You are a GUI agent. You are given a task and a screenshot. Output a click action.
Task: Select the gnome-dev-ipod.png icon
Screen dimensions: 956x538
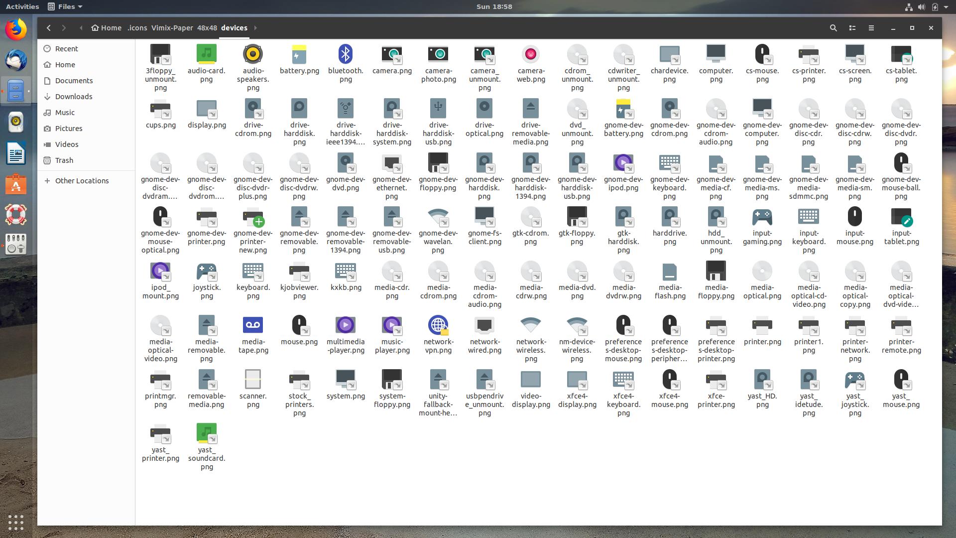(x=623, y=163)
